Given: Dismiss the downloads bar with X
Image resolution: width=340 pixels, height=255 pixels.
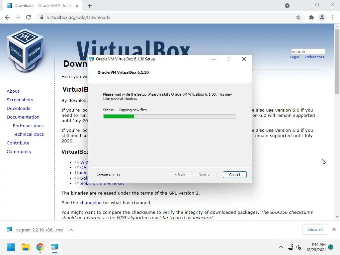Looking at the screenshot, I should (334, 229).
